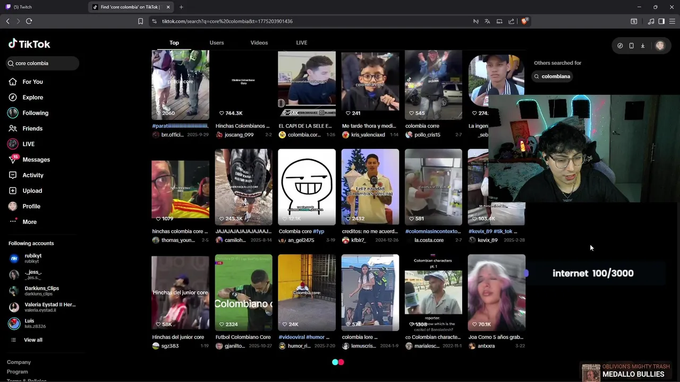The width and height of the screenshot is (680, 382).
Task: Open the joscang_099 user profile
Action: point(239,135)
